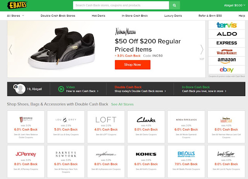
Task: Open the Hot Deals menu item
Action: [98, 15]
